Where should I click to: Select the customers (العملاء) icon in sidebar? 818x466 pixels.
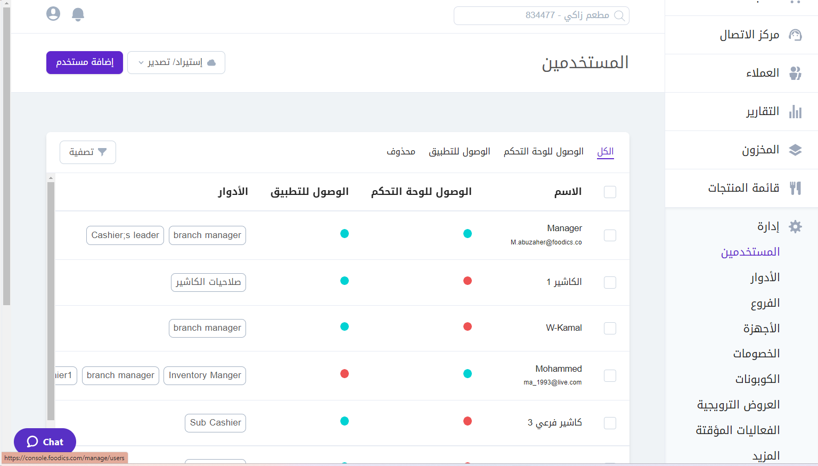796,73
